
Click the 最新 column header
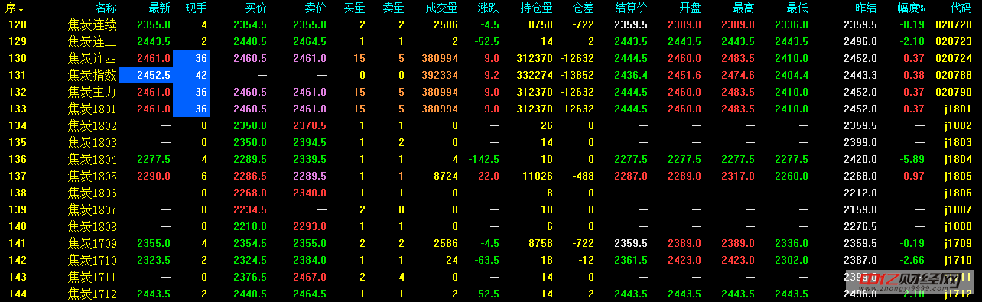click(x=160, y=8)
